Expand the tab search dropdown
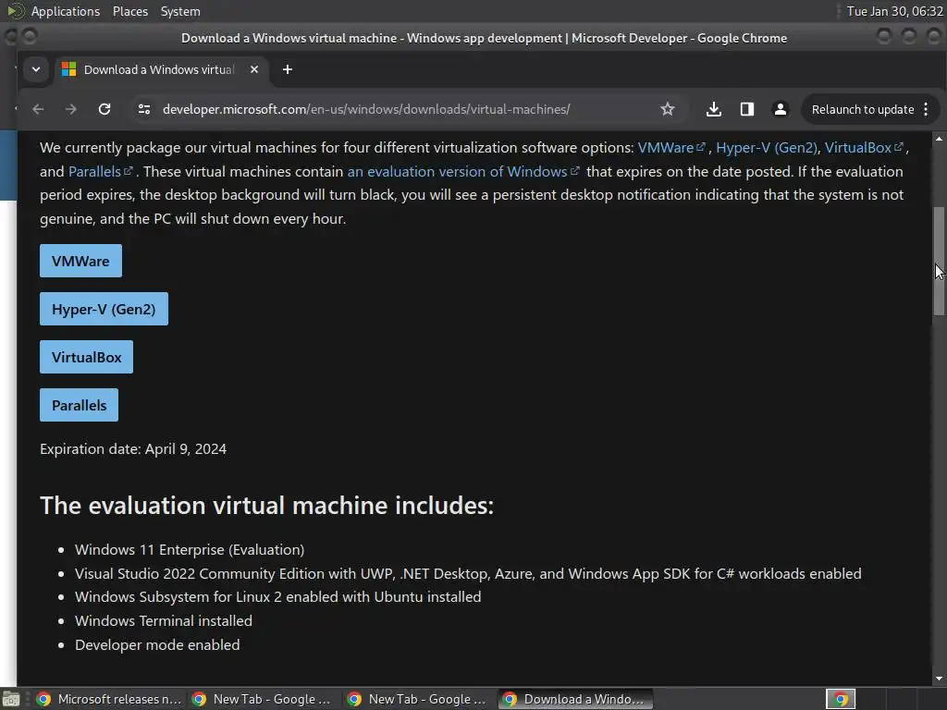Screen dimensions: 947x710 (36, 69)
